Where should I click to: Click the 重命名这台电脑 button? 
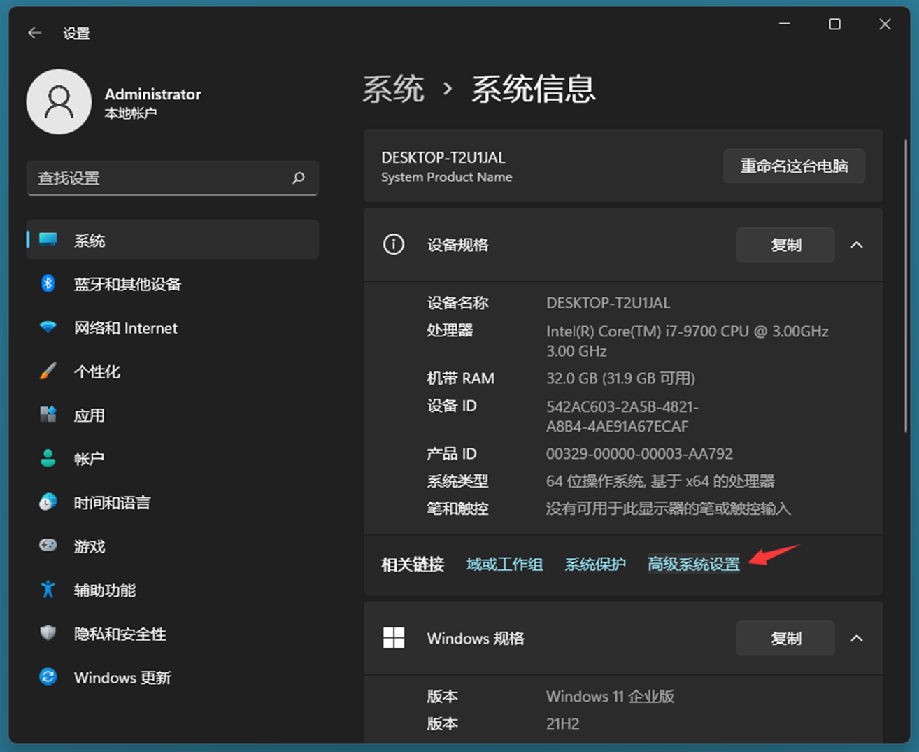click(x=794, y=166)
